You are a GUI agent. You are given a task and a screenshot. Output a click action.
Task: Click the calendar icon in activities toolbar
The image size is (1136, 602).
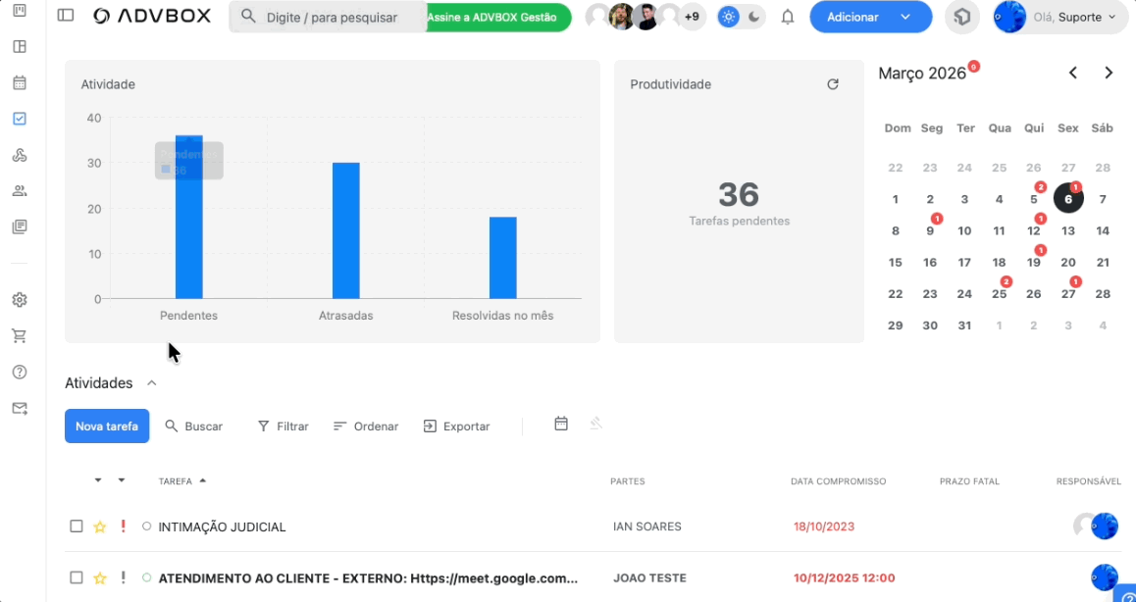(x=561, y=425)
